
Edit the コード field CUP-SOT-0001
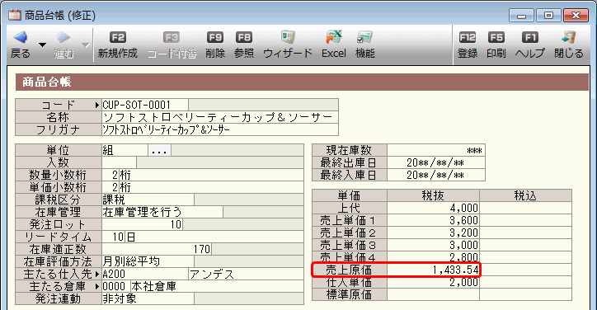coord(144,105)
